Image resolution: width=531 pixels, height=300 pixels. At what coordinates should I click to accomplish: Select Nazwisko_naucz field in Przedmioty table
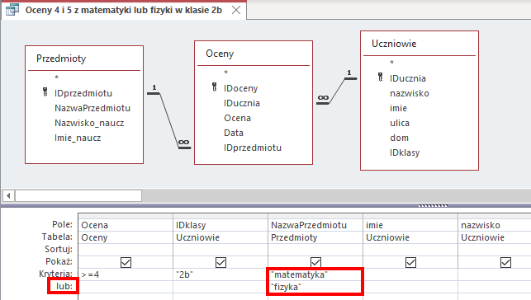coord(89,123)
